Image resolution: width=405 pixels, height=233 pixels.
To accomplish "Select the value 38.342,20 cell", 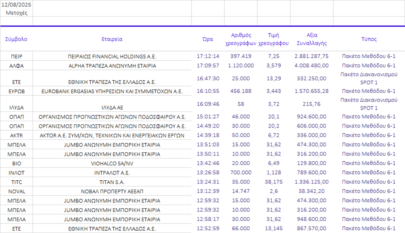I will pos(312,191).
